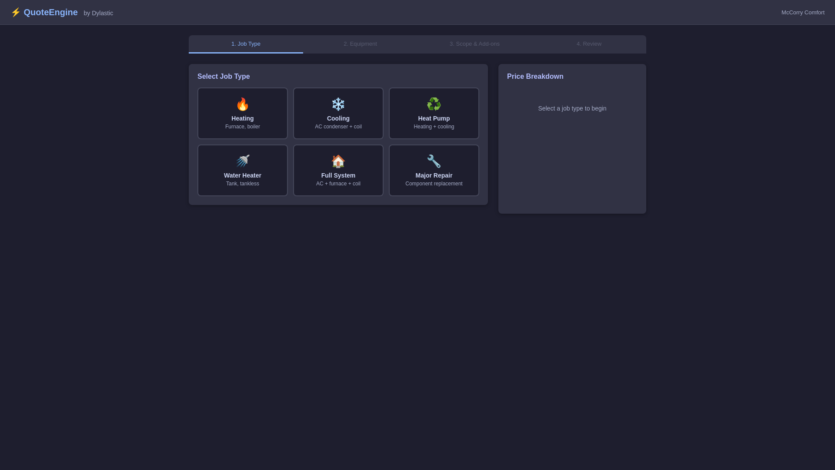The image size is (835, 470).
Task: Click the Price Breakdown heading
Action: (535, 77)
